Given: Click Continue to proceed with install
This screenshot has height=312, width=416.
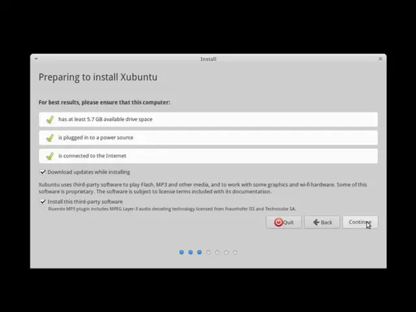Looking at the screenshot, I should (x=360, y=222).
